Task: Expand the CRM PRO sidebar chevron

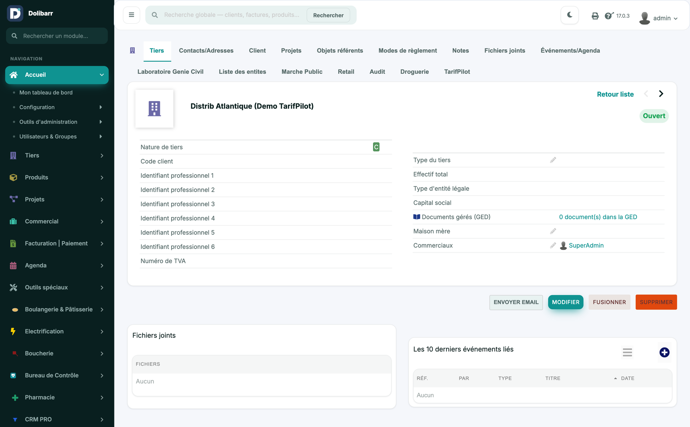Action: tap(102, 419)
